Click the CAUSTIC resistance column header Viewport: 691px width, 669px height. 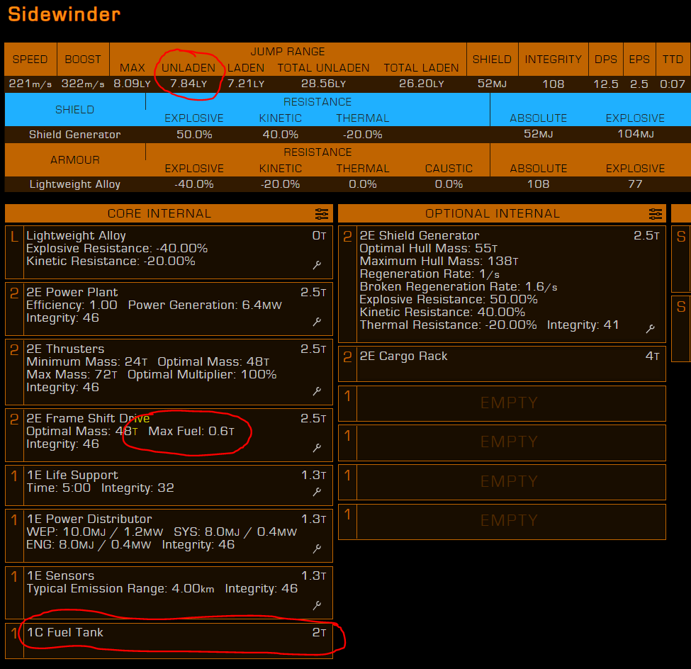449,169
